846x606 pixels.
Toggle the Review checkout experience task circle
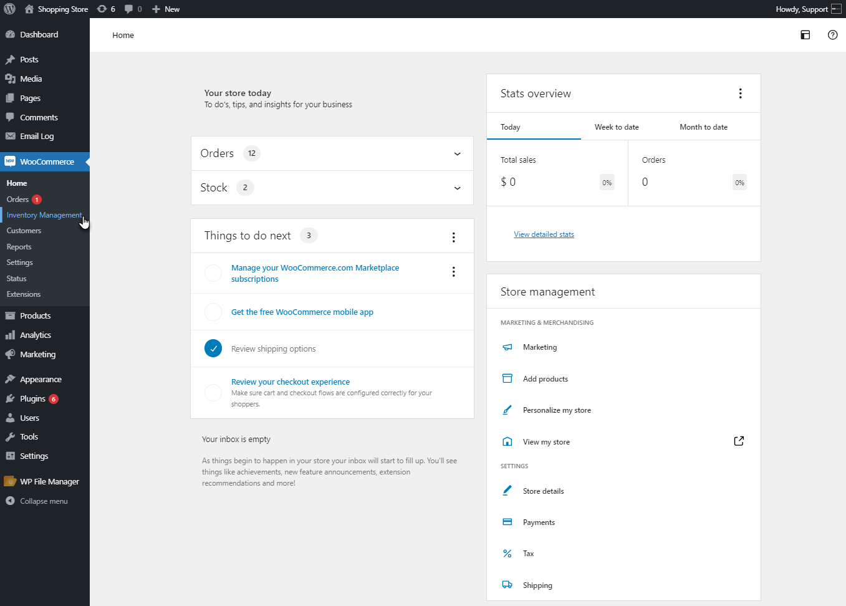click(x=213, y=393)
